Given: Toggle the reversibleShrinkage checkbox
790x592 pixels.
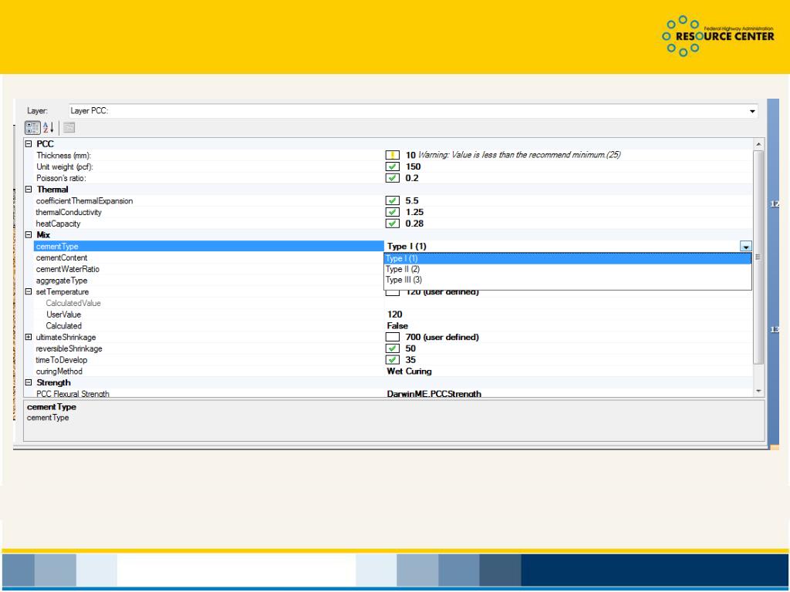Looking at the screenshot, I should pos(393,348).
